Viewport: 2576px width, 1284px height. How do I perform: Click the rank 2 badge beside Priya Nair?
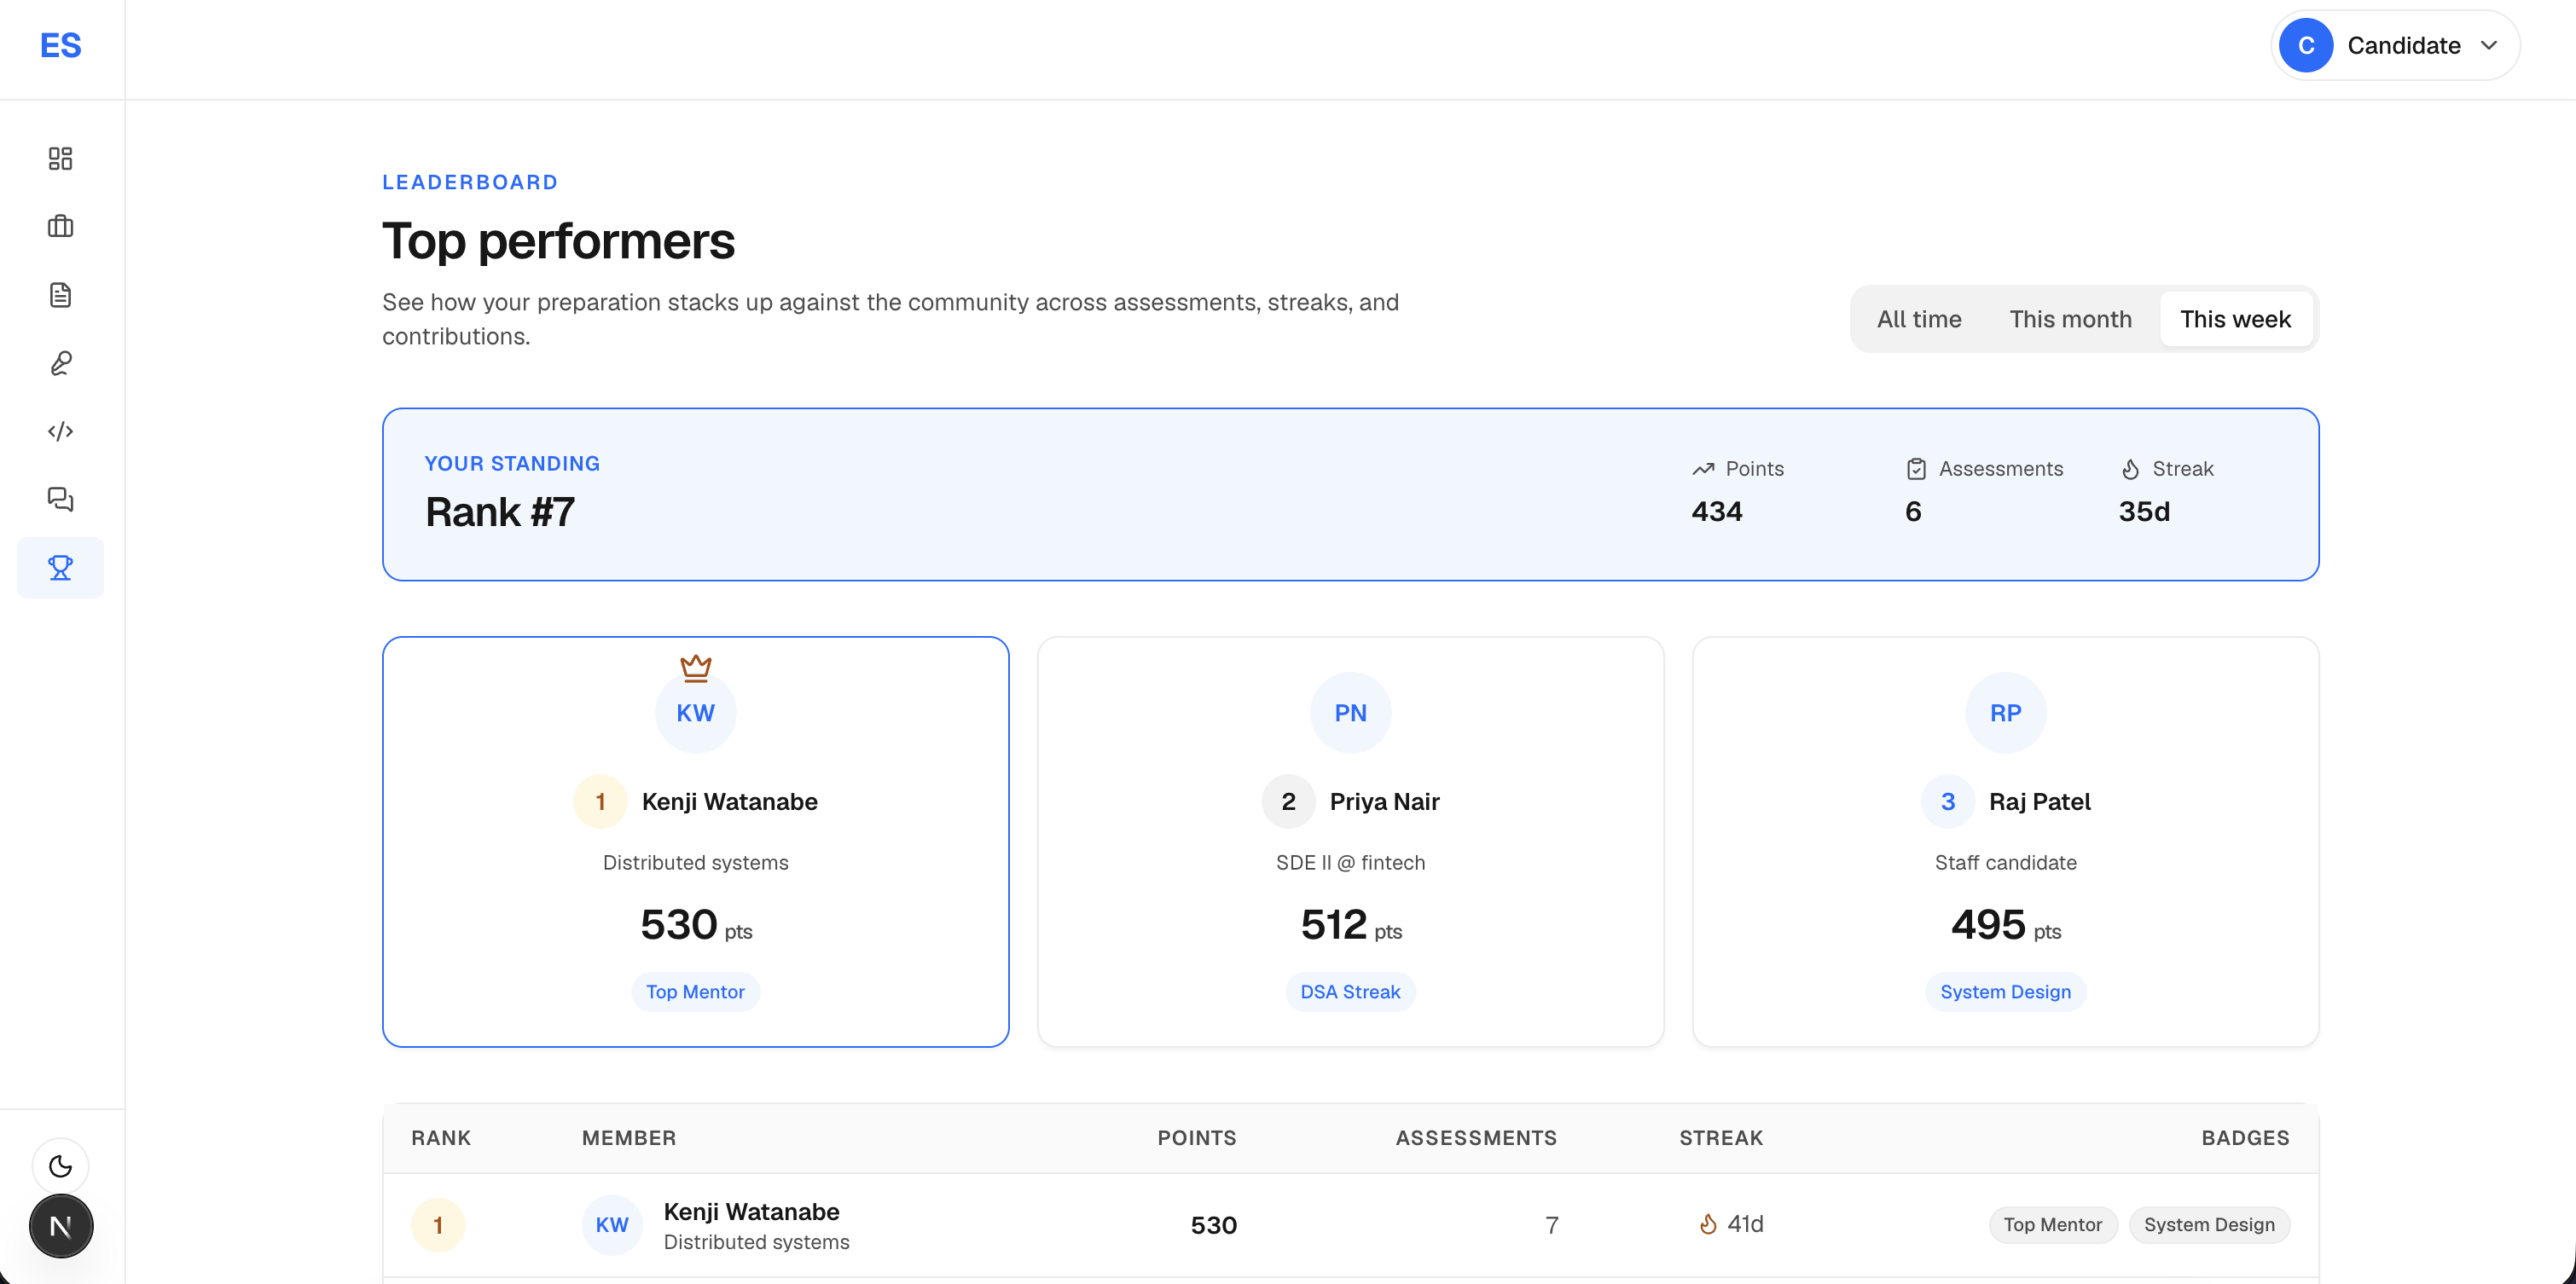[1288, 801]
